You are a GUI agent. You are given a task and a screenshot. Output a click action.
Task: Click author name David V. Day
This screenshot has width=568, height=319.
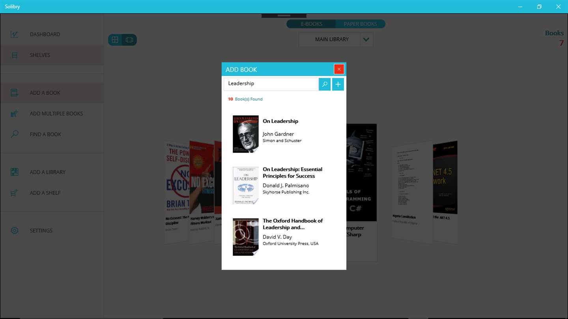point(277,237)
